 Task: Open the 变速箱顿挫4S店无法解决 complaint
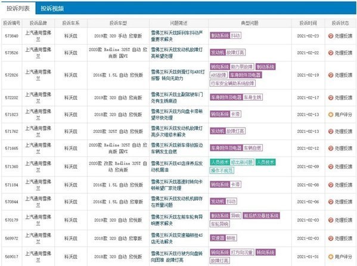177,238
